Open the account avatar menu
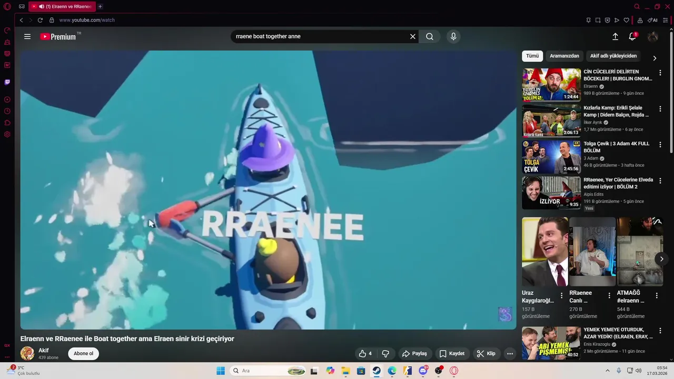The image size is (674, 379). tap(653, 36)
